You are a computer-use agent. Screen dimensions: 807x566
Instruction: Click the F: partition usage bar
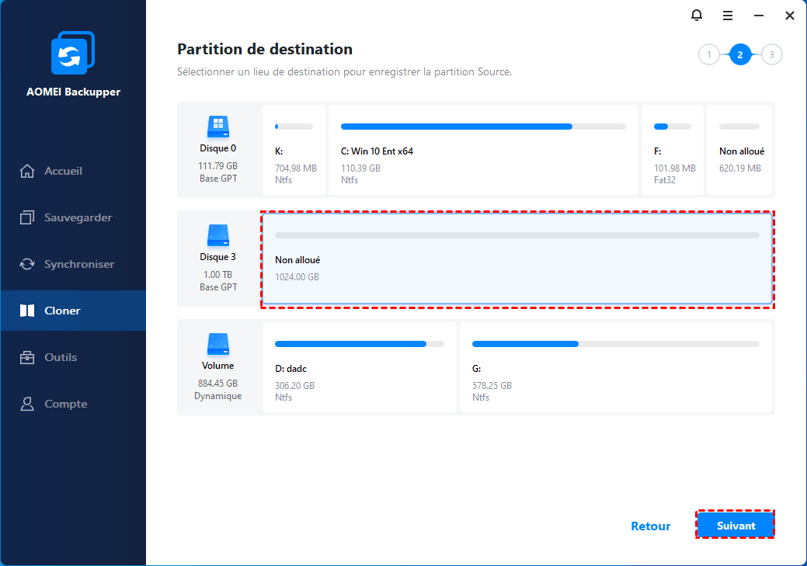tap(672, 127)
